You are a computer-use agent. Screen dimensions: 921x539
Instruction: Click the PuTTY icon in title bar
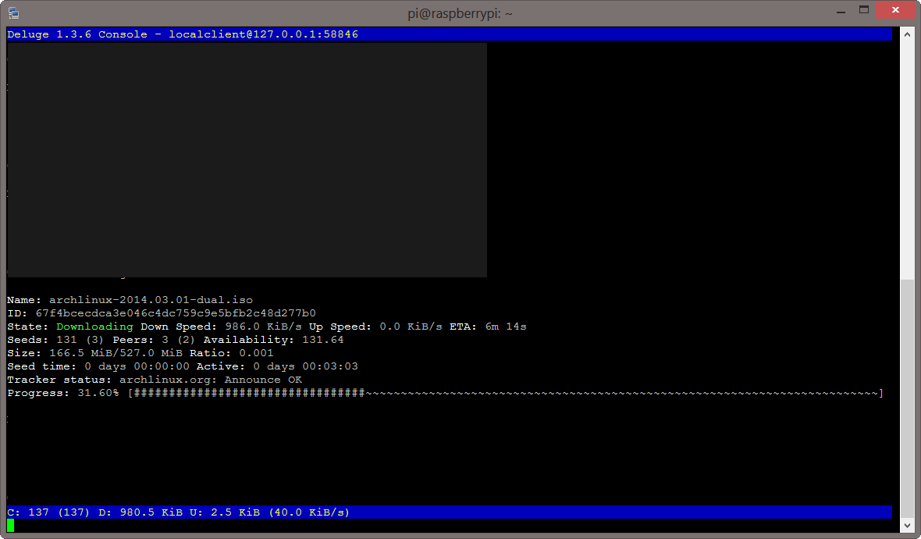click(13, 13)
